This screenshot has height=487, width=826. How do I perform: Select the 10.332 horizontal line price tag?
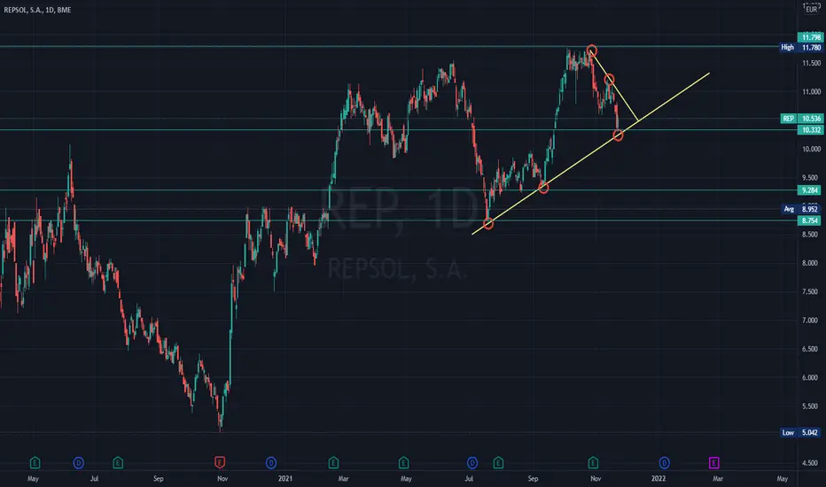810,129
